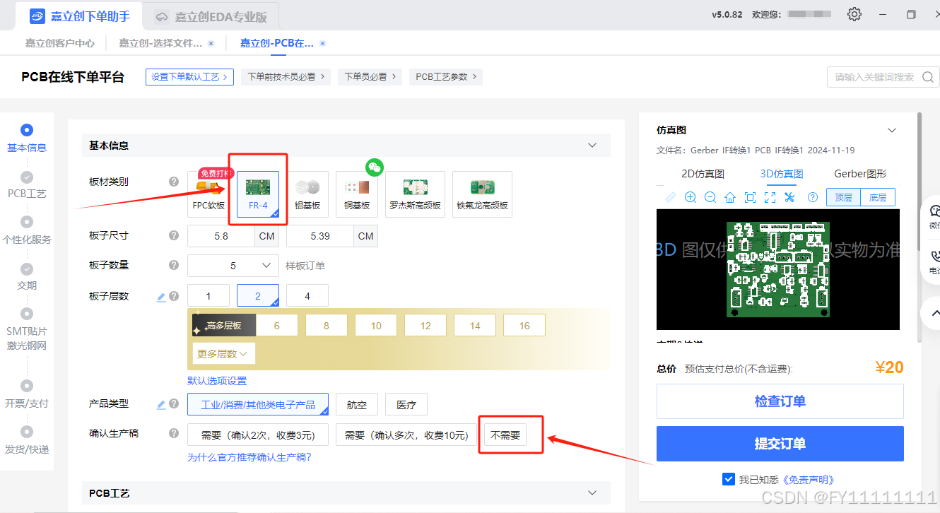Click the 嘉立创下单助手 logo icon
The image size is (940, 513).
point(37,16)
